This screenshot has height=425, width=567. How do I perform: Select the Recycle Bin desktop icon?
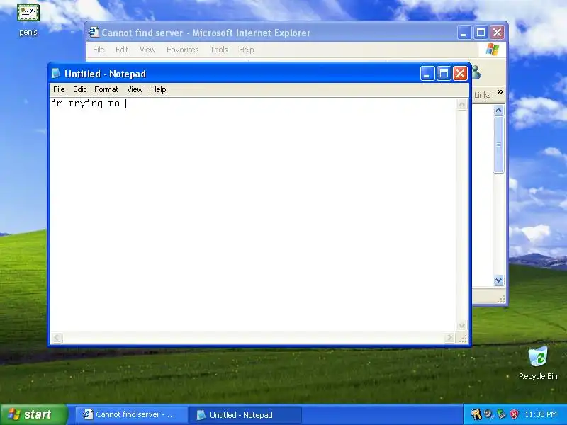click(538, 363)
